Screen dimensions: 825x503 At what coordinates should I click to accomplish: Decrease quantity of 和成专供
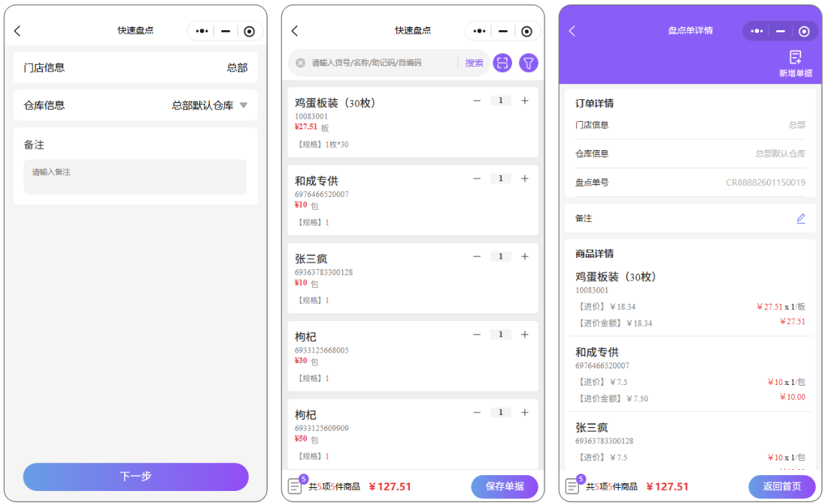click(x=476, y=179)
